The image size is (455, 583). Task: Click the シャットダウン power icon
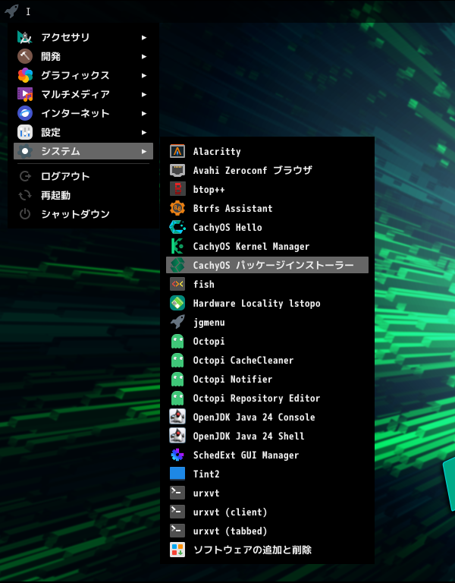click(25, 214)
